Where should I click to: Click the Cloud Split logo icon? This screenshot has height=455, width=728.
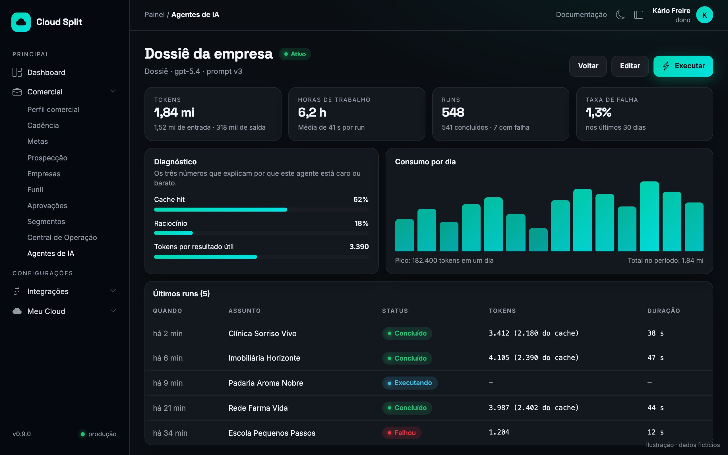21,22
